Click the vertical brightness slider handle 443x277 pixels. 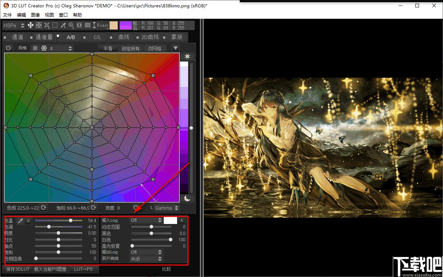coord(191,128)
